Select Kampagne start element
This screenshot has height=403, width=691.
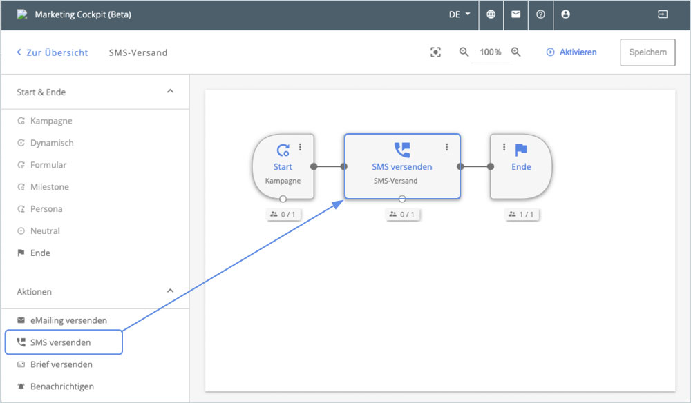pyautogui.click(x=44, y=121)
